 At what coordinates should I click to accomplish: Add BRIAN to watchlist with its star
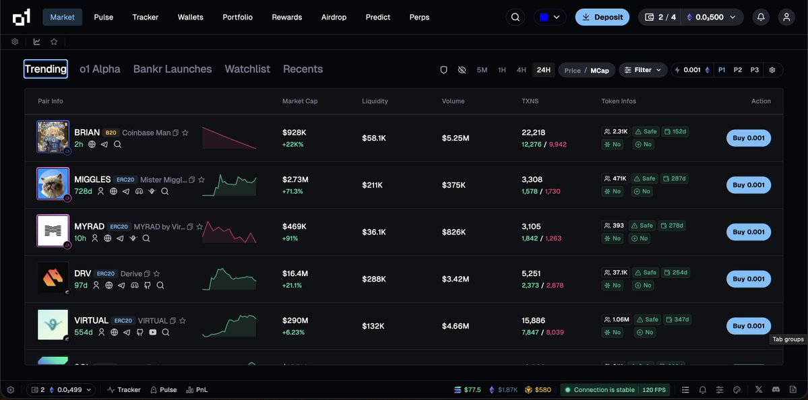tap(185, 133)
